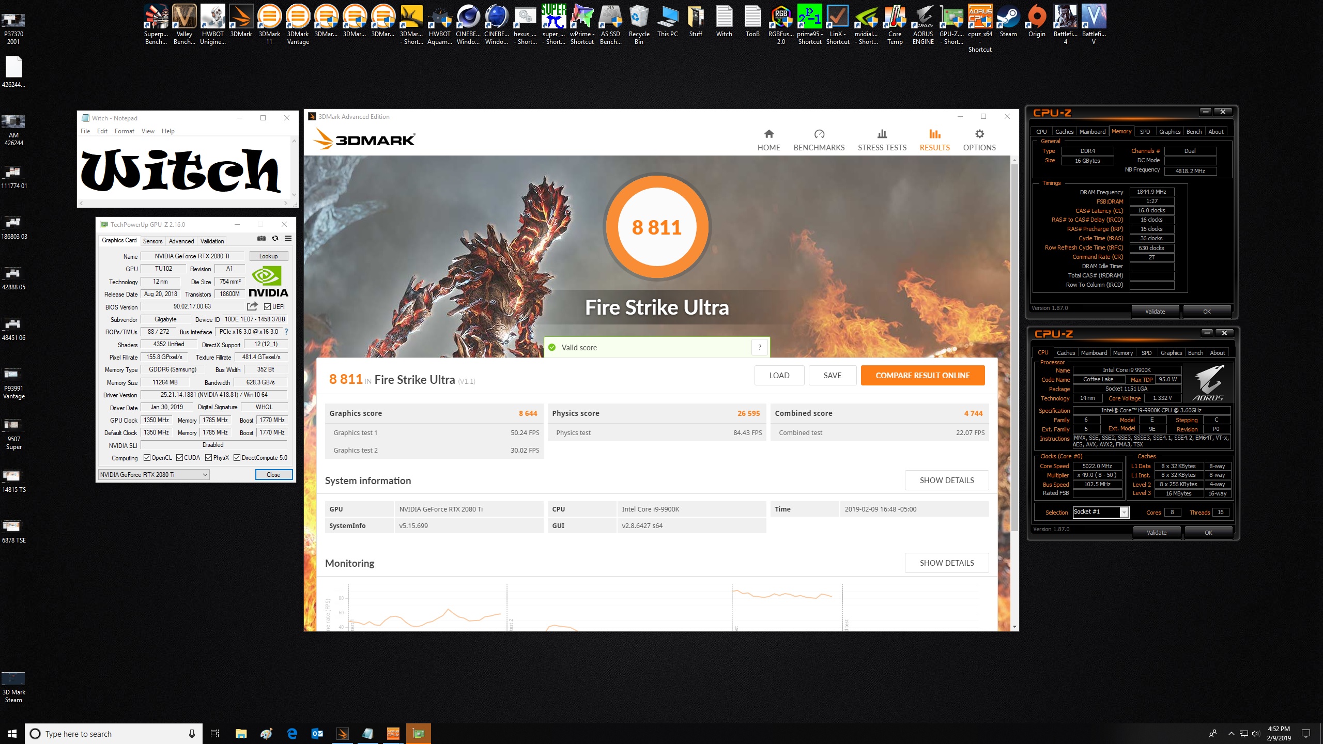Click the Graphics score value 8 644

point(528,413)
